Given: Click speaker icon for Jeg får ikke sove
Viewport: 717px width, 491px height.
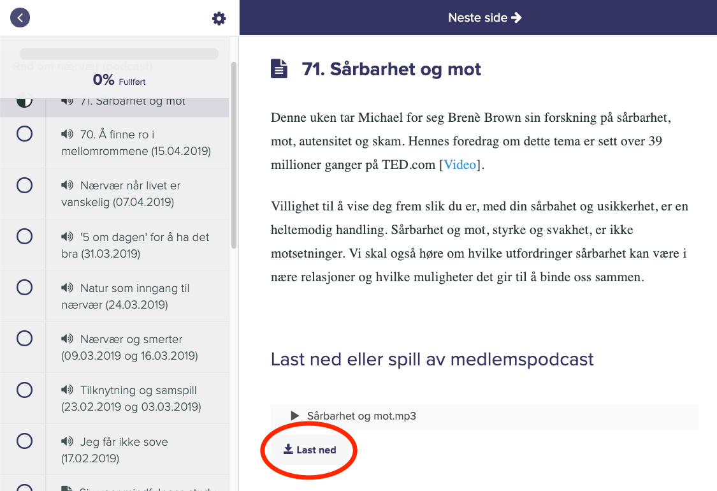Looking at the screenshot, I should [67, 441].
